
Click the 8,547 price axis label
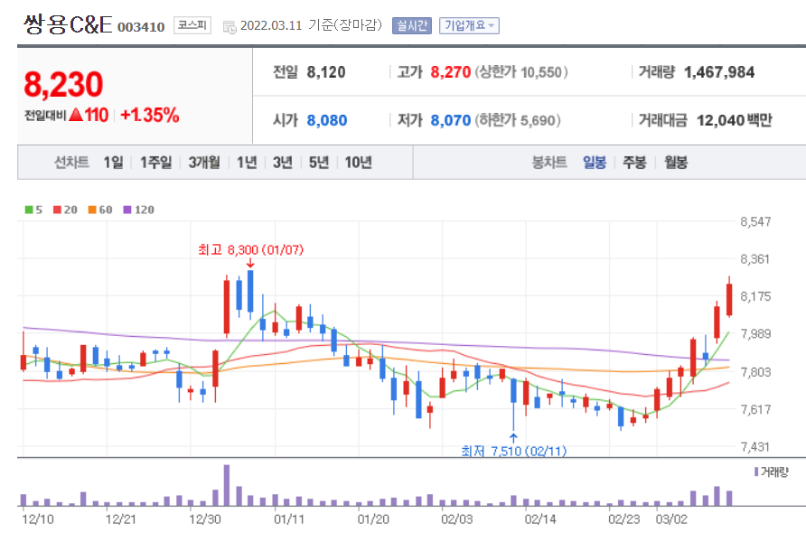[755, 222]
